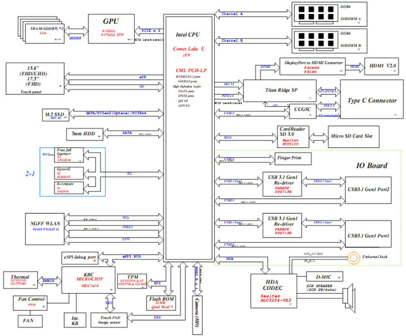
Task: Select the Gyro+G sensor block
Action: (69, 173)
